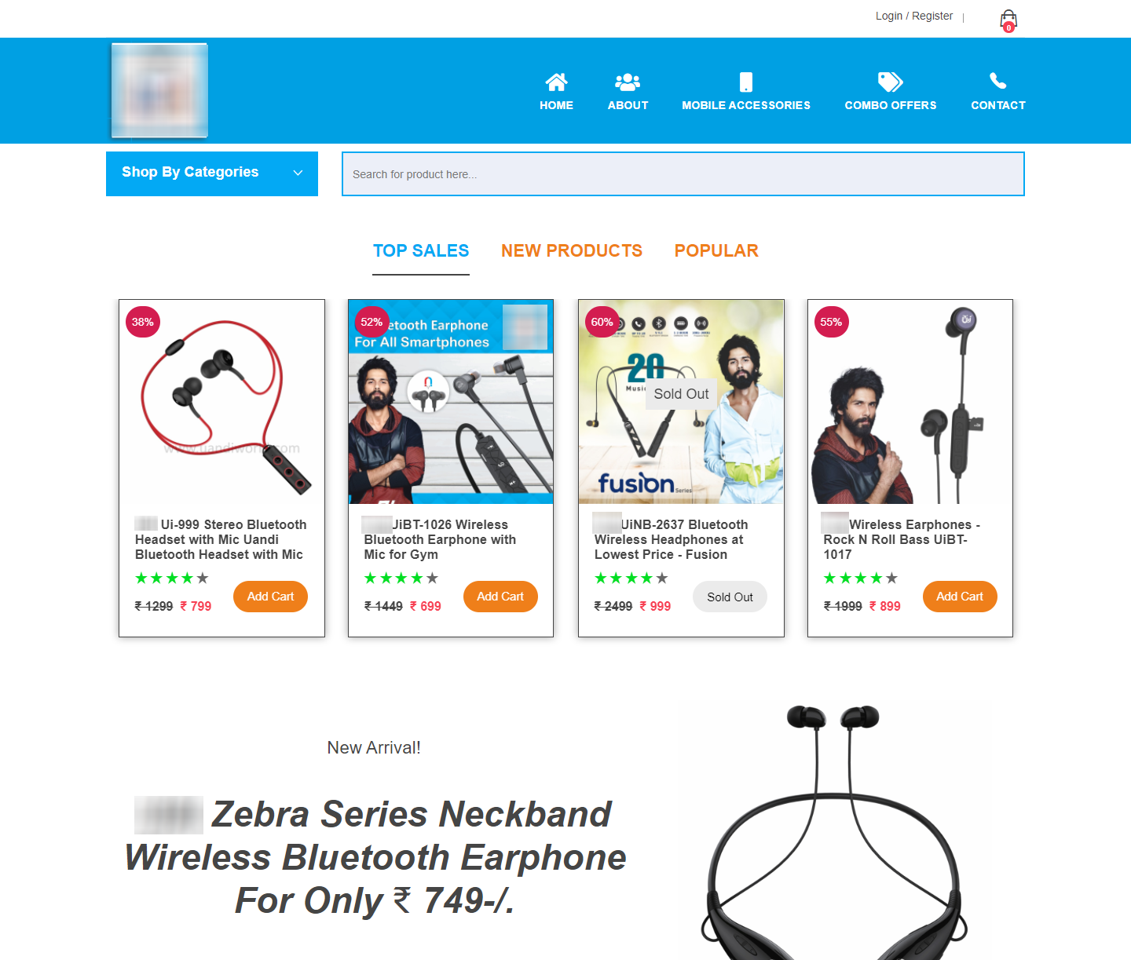Open Mobile Accessories phone icon
This screenshot has width=1131, height=960.
[746, 82]
